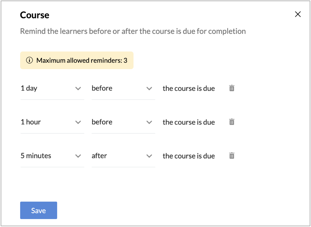Close the Course reminder dialog
This screenshot has height=227, width=311.
(x=298, y=14)
